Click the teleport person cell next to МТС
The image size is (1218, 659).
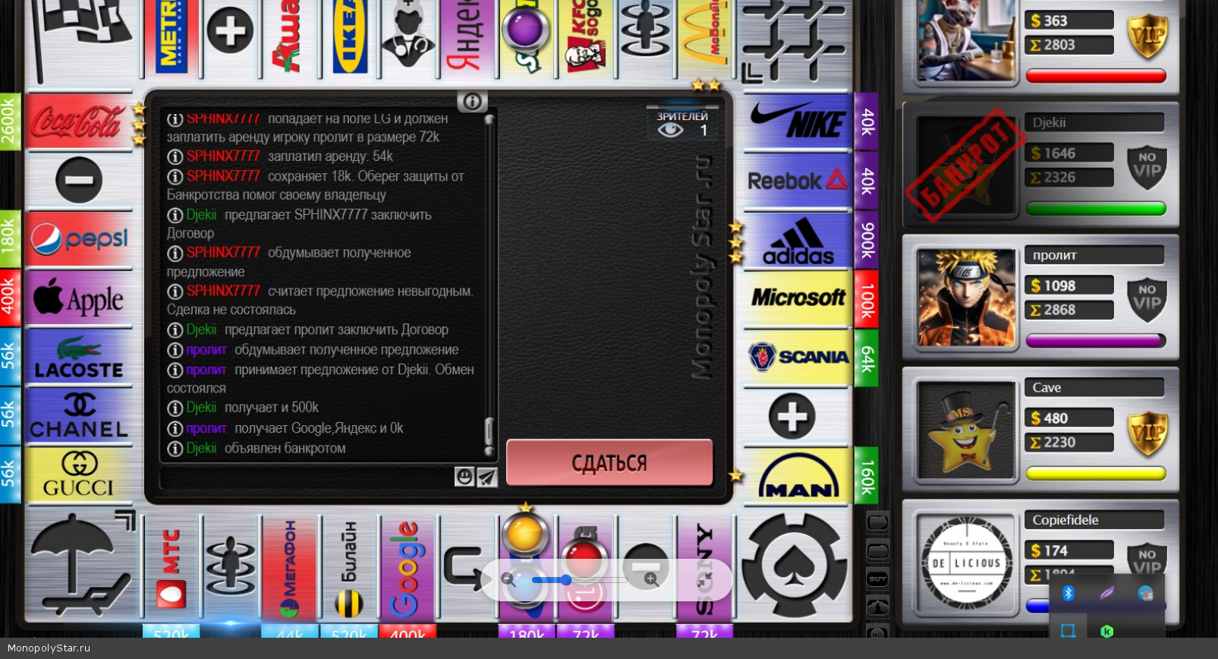[x=230, y=568]
